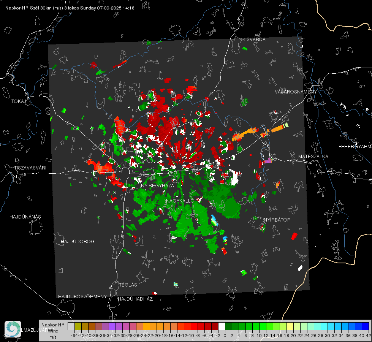Select the white legend swatch between -2 and 0

[x=222, y=326]
